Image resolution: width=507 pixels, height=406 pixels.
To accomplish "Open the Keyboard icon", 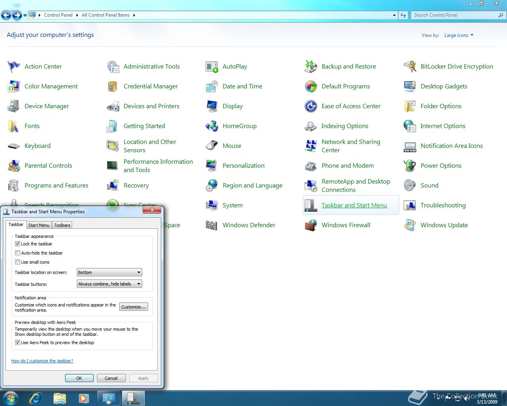I will coord(14,146).
